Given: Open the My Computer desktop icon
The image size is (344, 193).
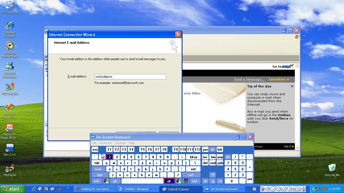Looking at the screenshot, I should click(10, 7).
